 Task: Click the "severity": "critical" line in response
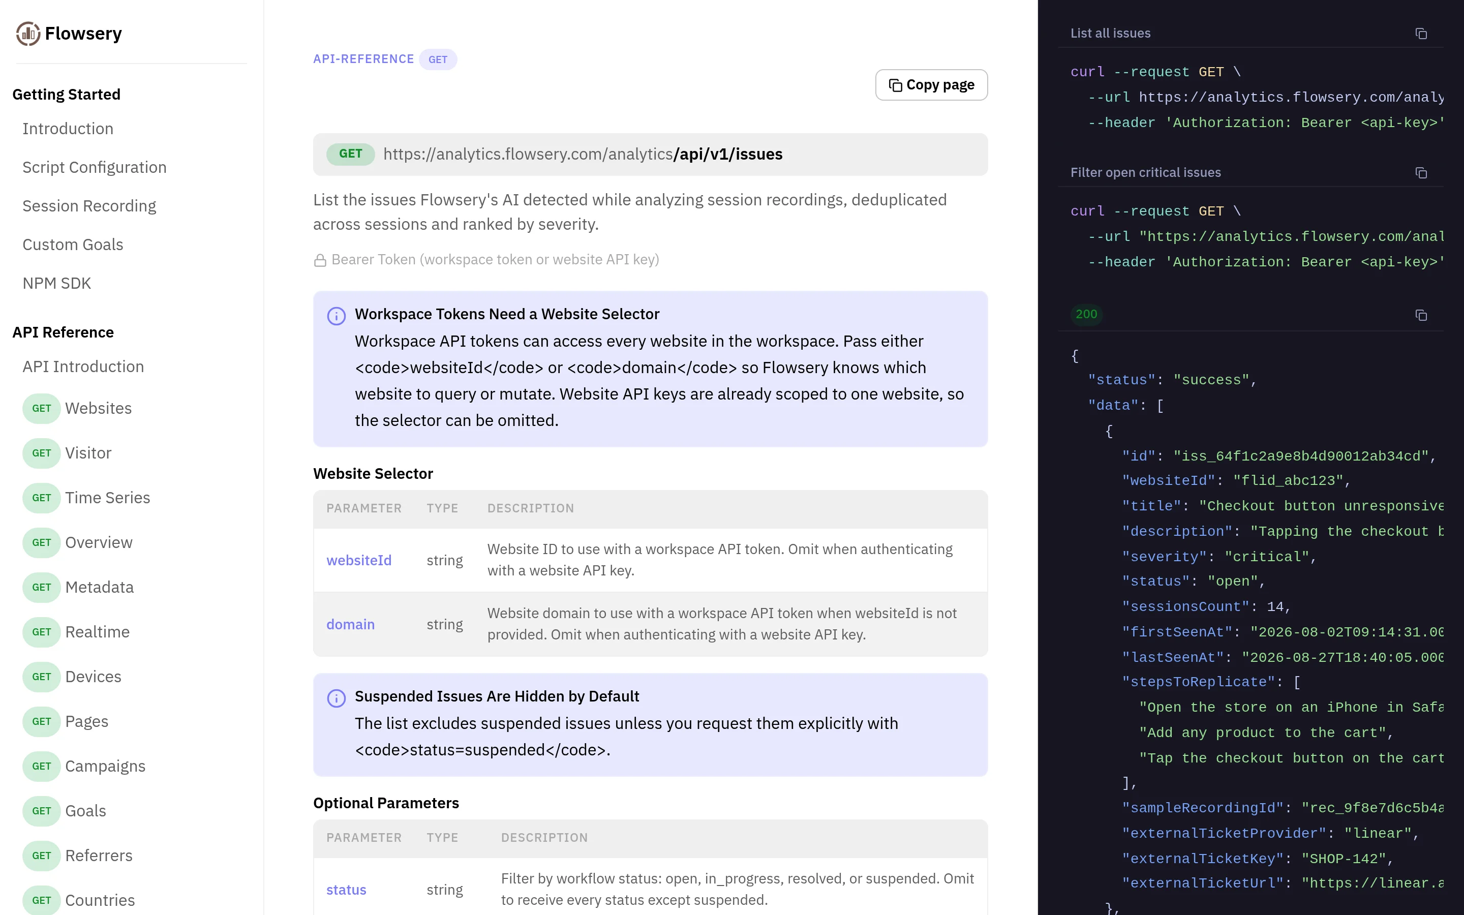(x=1219, y=557)
